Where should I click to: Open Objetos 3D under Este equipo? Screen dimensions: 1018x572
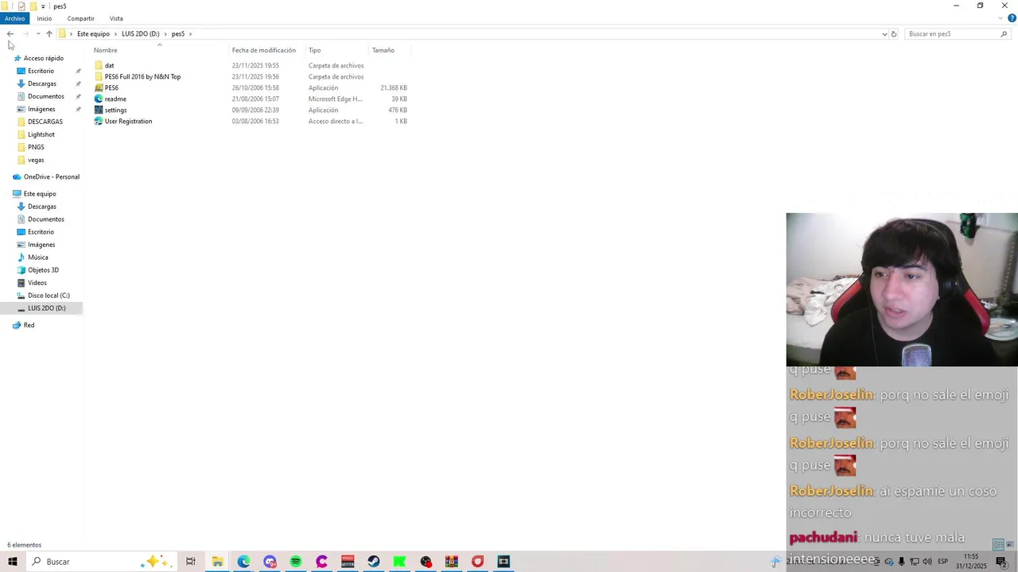click(x=43, y=270)
